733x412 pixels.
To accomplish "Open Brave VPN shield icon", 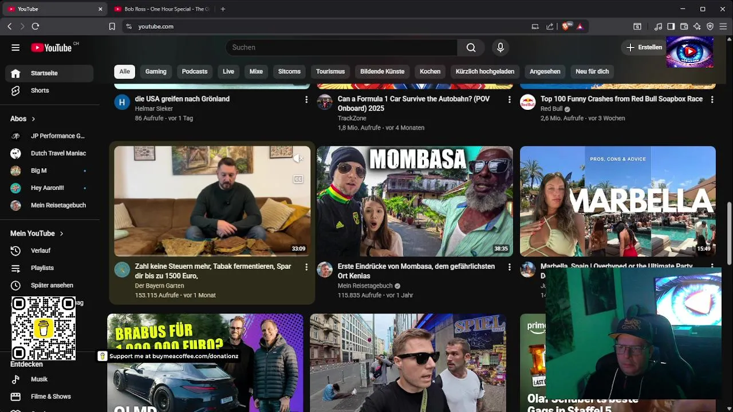I will click(710, 26).
